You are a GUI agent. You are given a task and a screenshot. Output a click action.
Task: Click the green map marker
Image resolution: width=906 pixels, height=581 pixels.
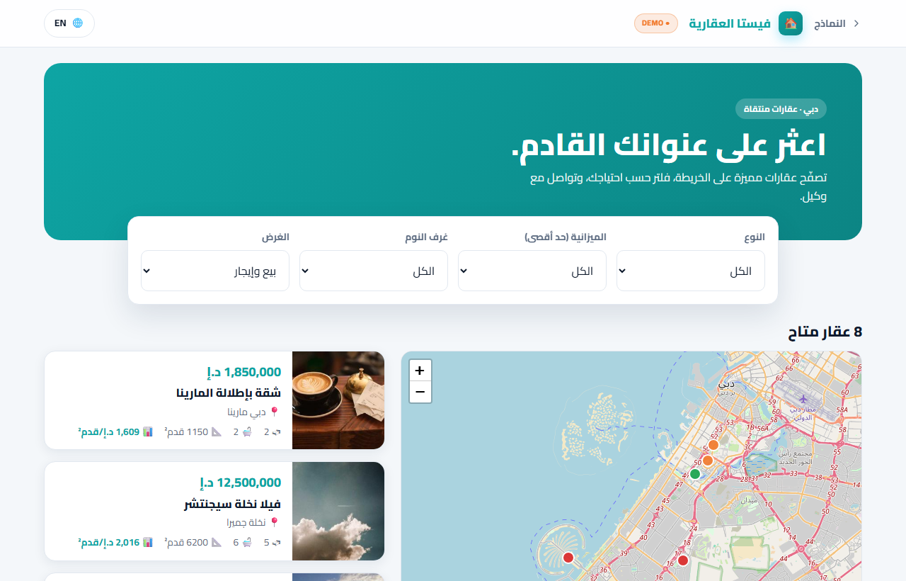coord(695,473)
